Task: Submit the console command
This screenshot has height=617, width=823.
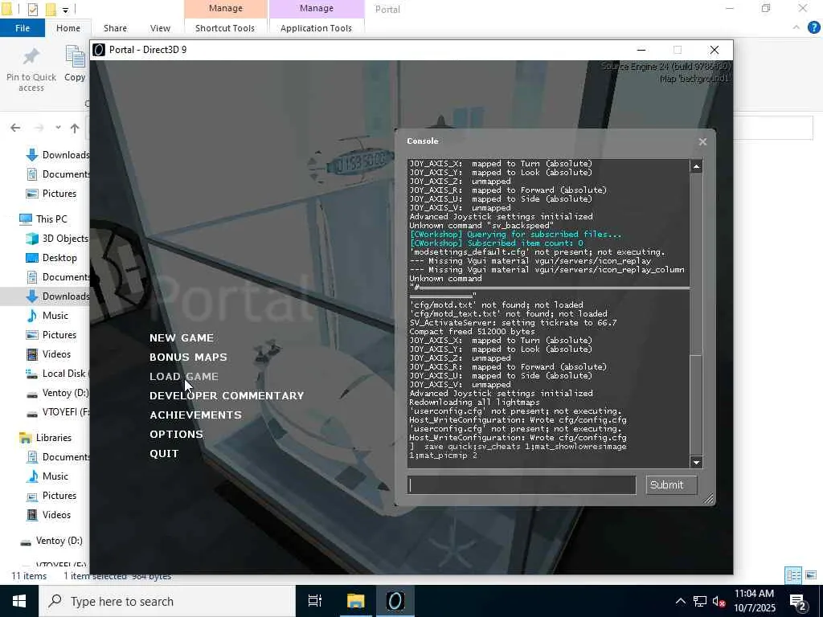Action: point(671,484)
